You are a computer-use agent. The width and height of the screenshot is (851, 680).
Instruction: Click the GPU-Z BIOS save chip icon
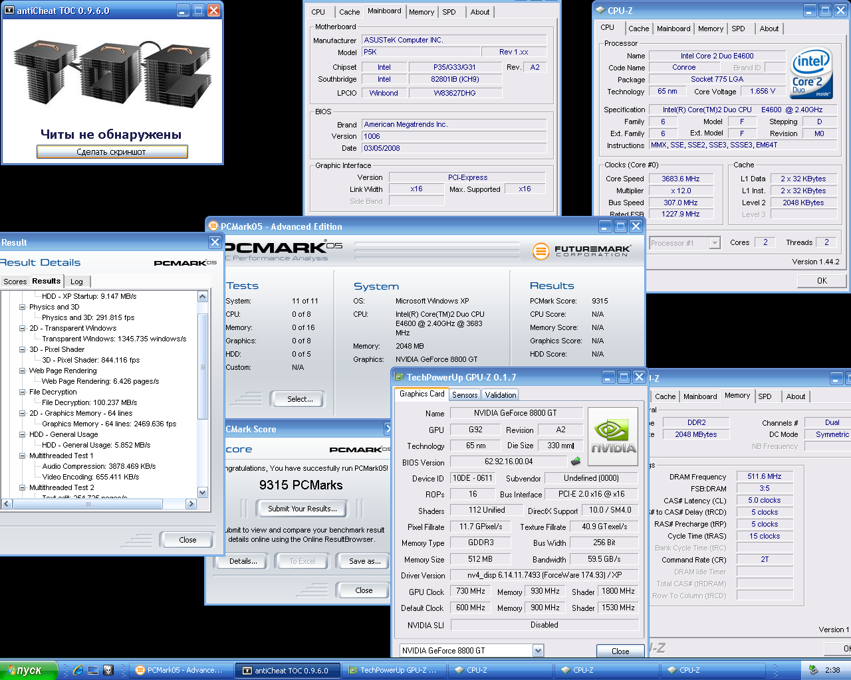[576, 461]
